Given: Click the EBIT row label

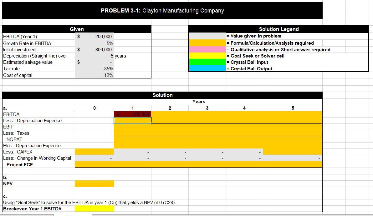Looking at the screenshot, I should [x=8, y=127].
